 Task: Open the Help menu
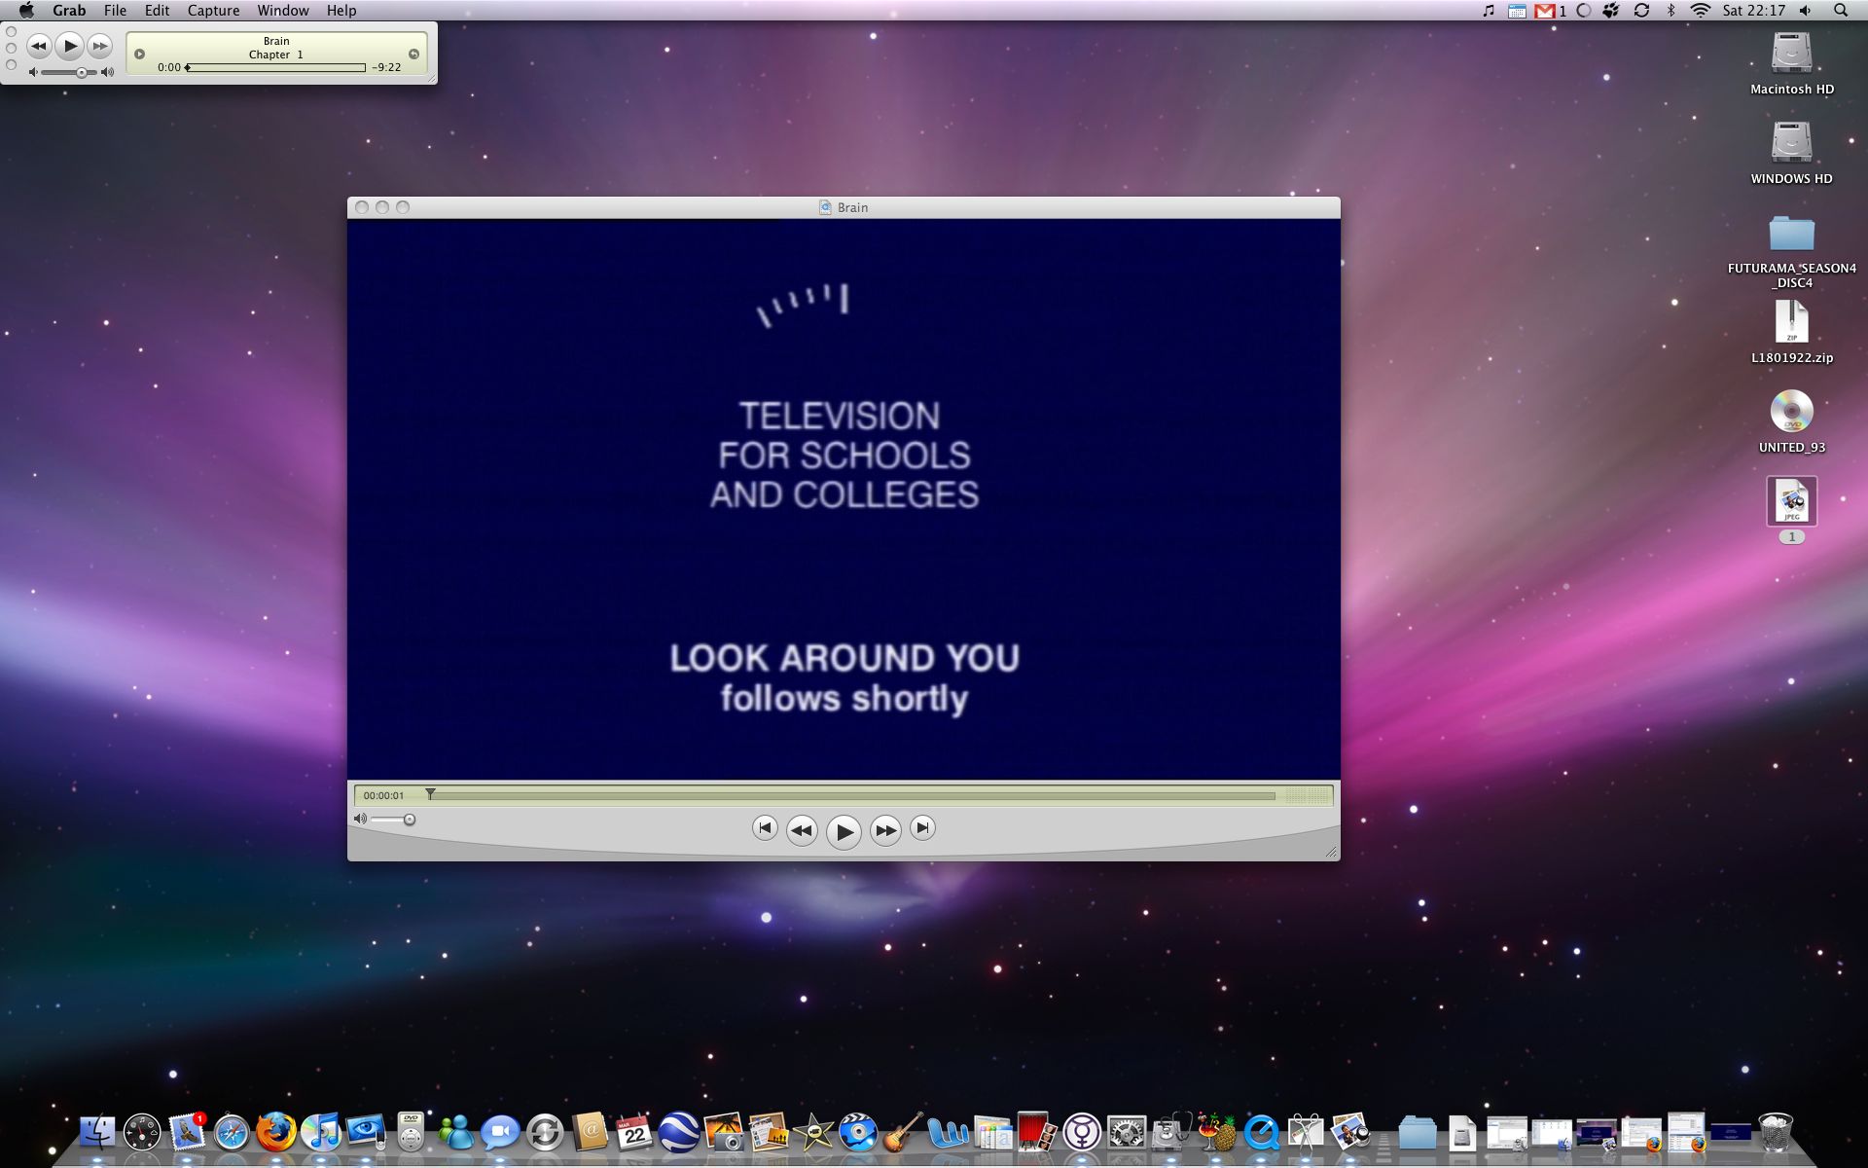pyautogui.click(x=341, y=11)
